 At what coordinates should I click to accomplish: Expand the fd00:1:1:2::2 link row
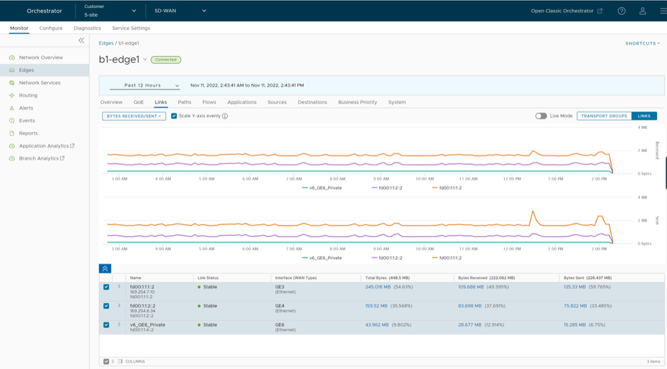(120, 306)
